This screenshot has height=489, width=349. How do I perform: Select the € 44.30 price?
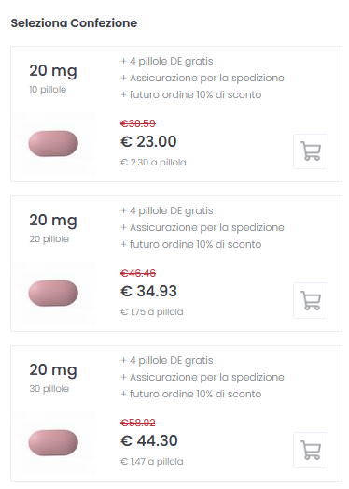click(x=148, y=440)
